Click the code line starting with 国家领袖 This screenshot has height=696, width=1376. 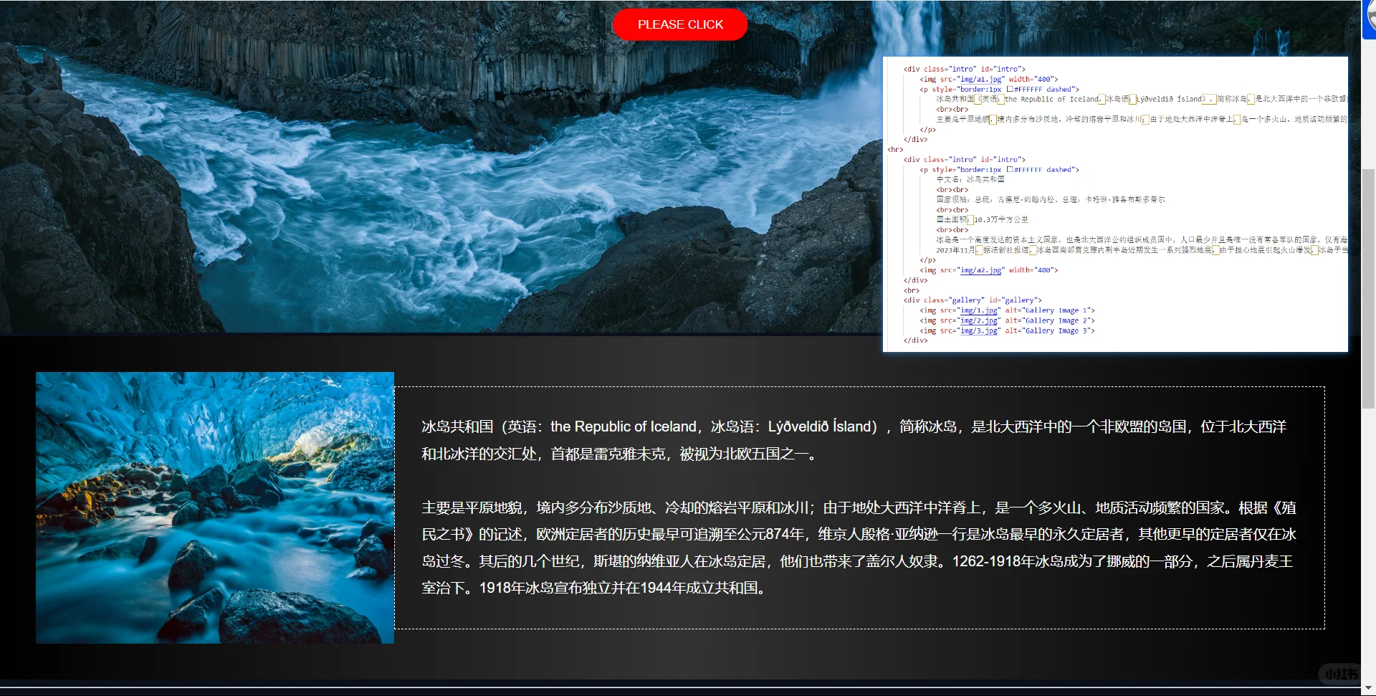(x=1051, y=200)
